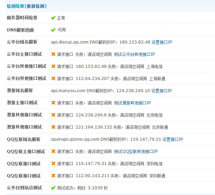The image size is (215, 195).
Task: Click the fail icon in 漫游主接口测试 row
Action: click(x=53, y=103)
